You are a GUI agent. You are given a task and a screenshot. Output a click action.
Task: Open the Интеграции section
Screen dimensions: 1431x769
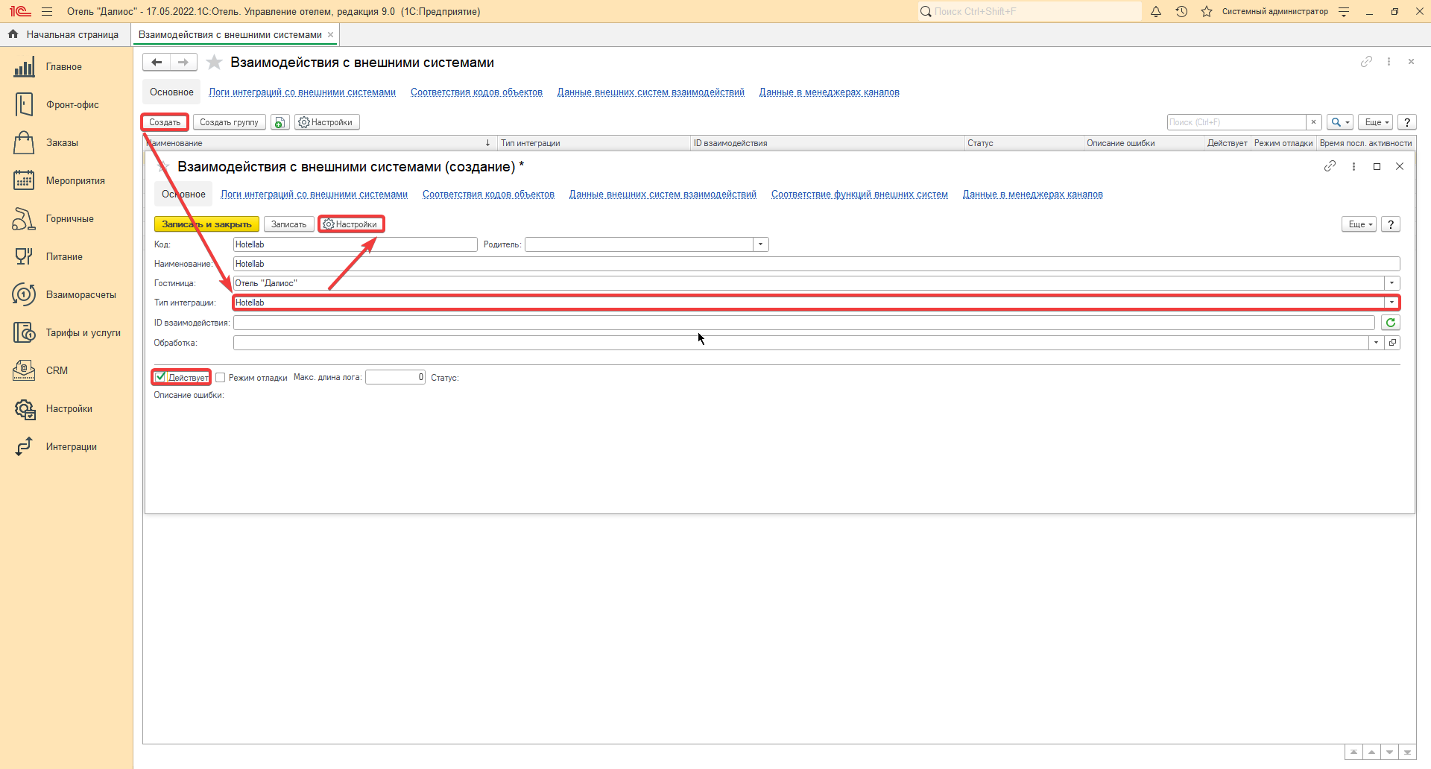(71, 447)
